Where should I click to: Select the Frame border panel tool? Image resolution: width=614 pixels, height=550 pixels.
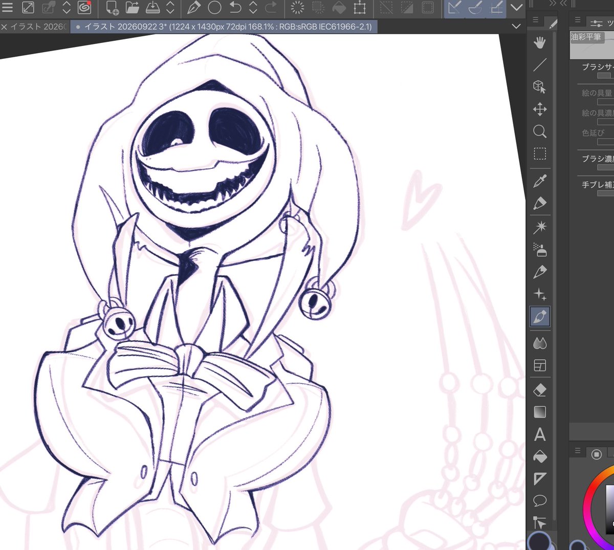click(540, 365)
